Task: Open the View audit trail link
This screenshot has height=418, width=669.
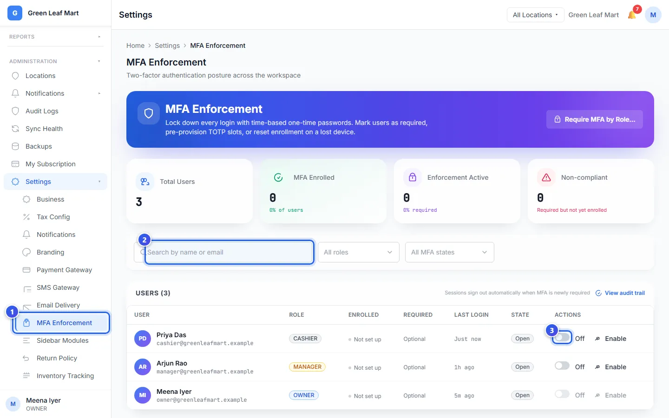Action: (x=620, y=293)
